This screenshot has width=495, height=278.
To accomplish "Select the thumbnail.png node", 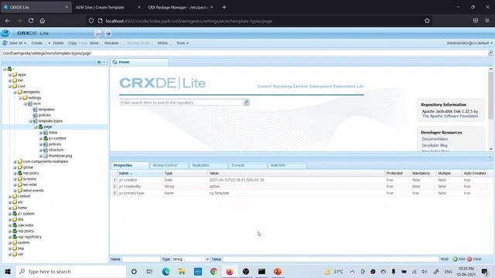I will pyautogui.click(x=60, y=156).
